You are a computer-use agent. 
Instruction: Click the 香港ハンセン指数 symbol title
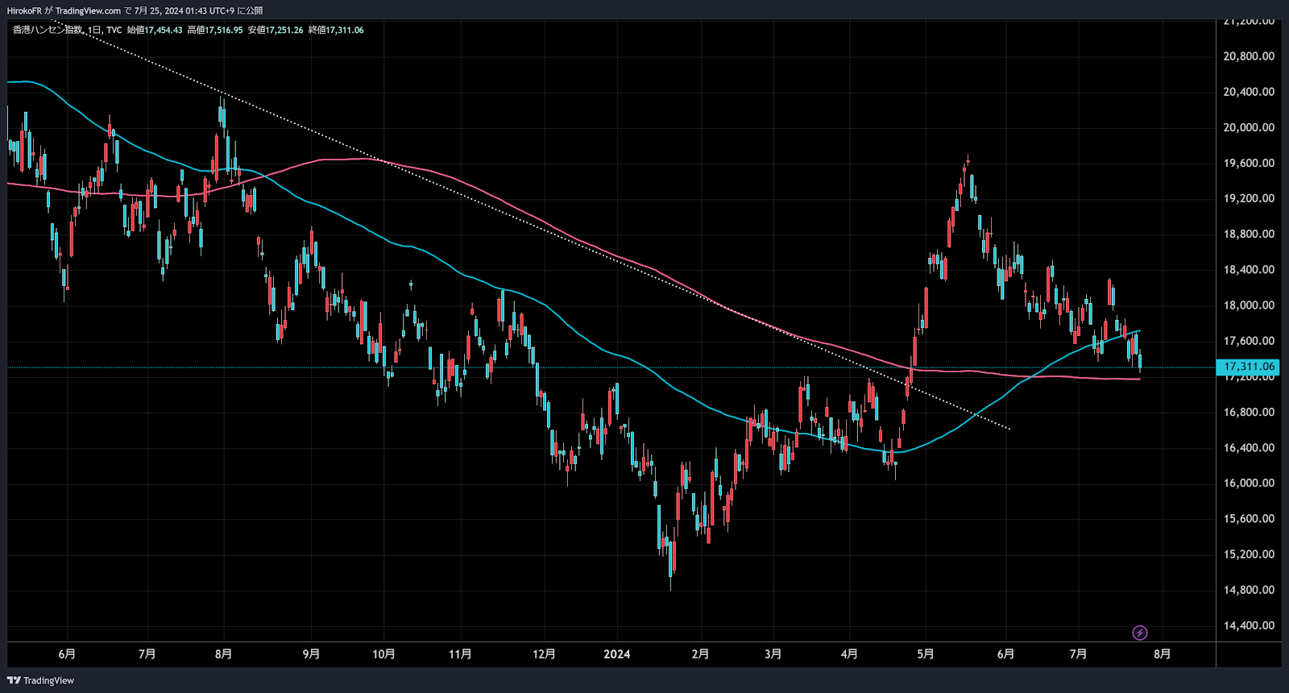[x=48, y=30]
